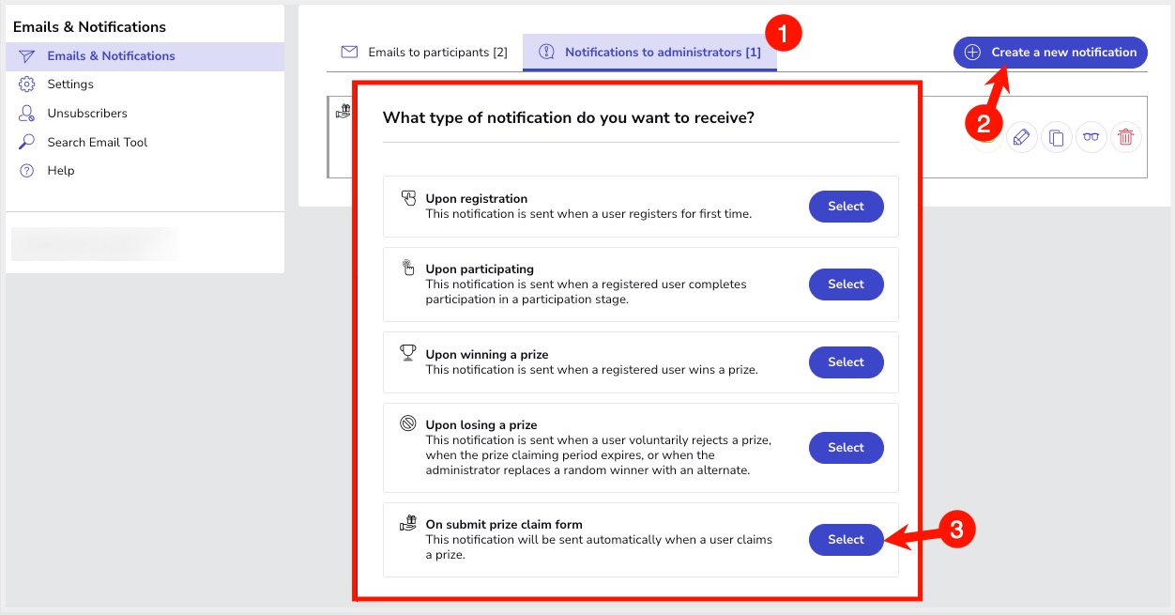Click the gift hand icon for prize claim form
This screenshot has width=1175, height=615.
click(408, 523)
